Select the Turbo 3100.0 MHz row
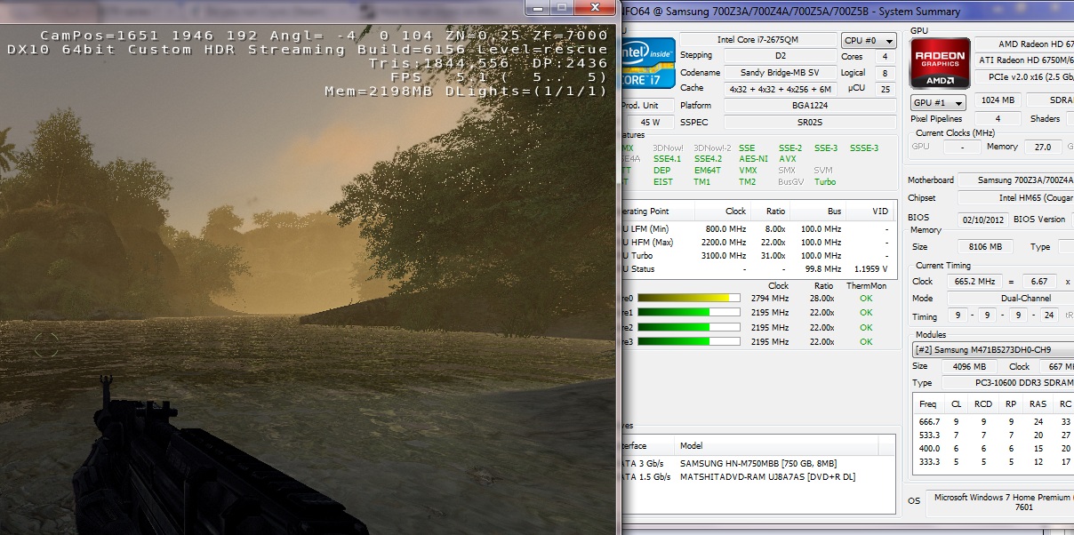 click(757, 256)
